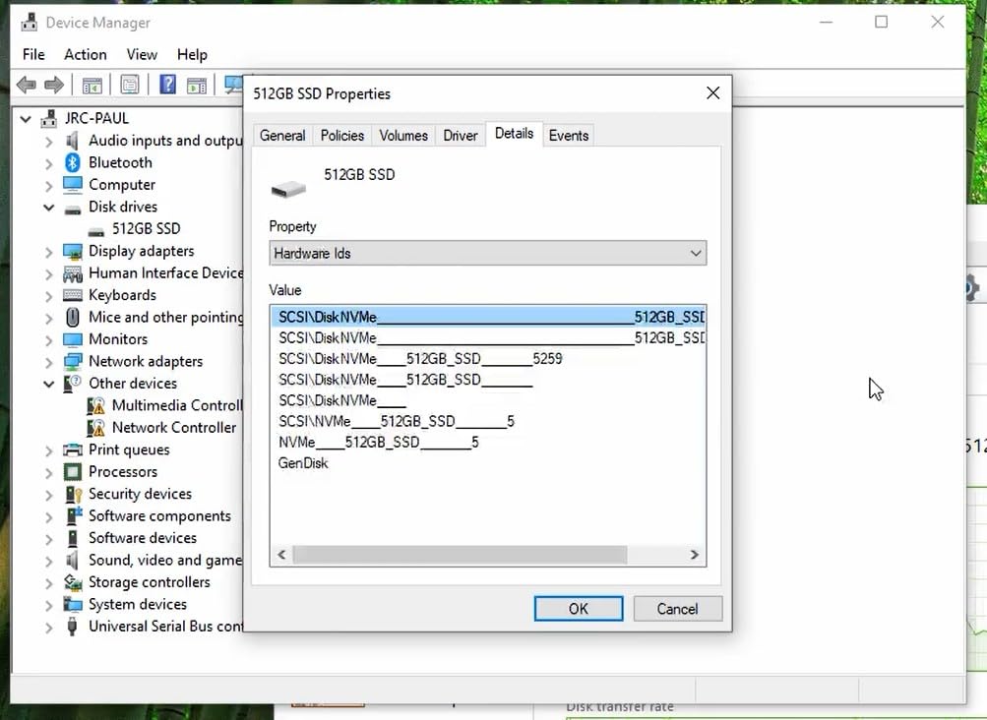Select the Software devices tree item
The width and height of the screenshot is (987, 720).
tap(143, 538)
